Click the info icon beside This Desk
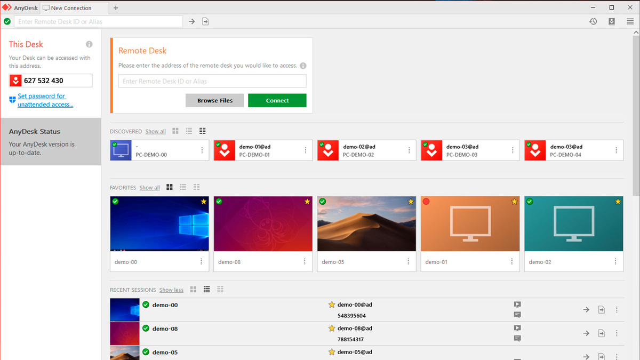Screen dimensions: 640x360 pyautogui.click(x=89, y=44)
